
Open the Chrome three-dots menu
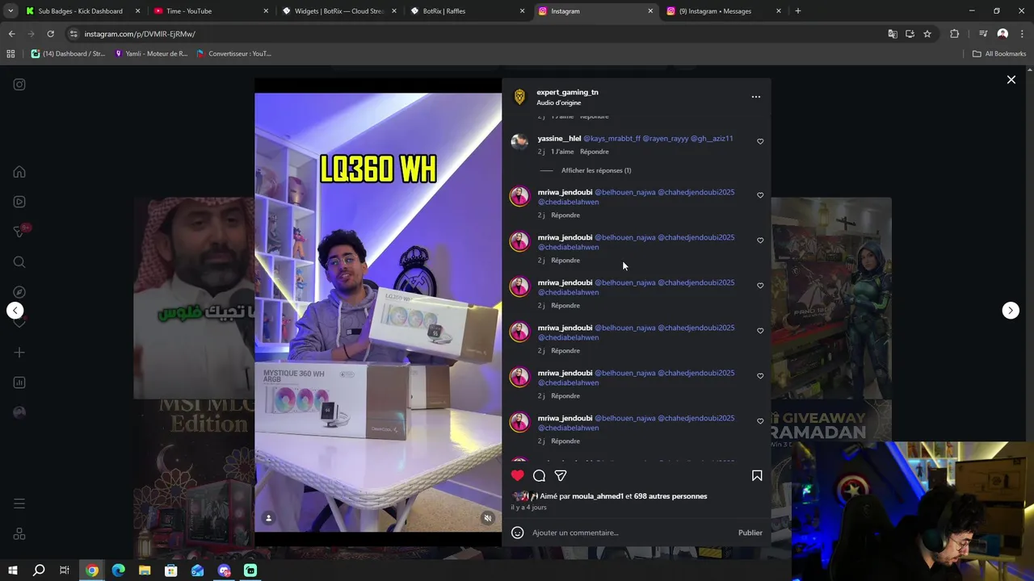(x=1021, y=34)
